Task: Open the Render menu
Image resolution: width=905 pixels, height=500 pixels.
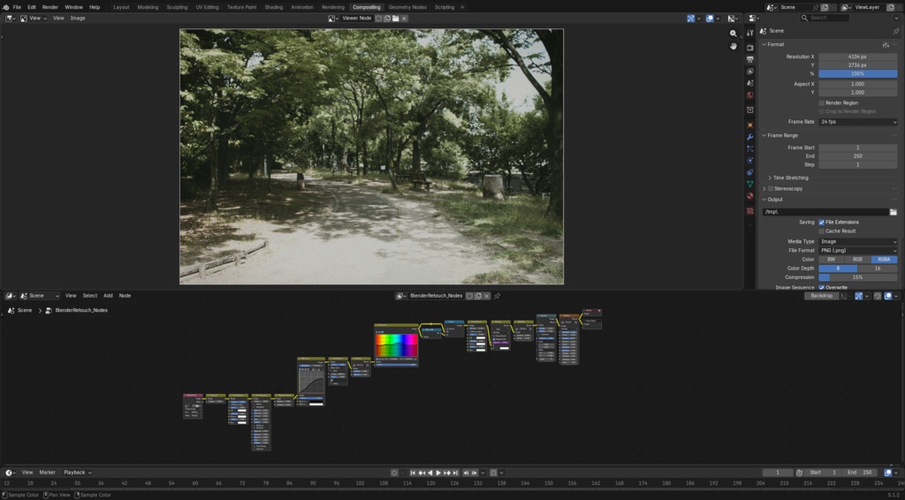Action: point(50,7)
